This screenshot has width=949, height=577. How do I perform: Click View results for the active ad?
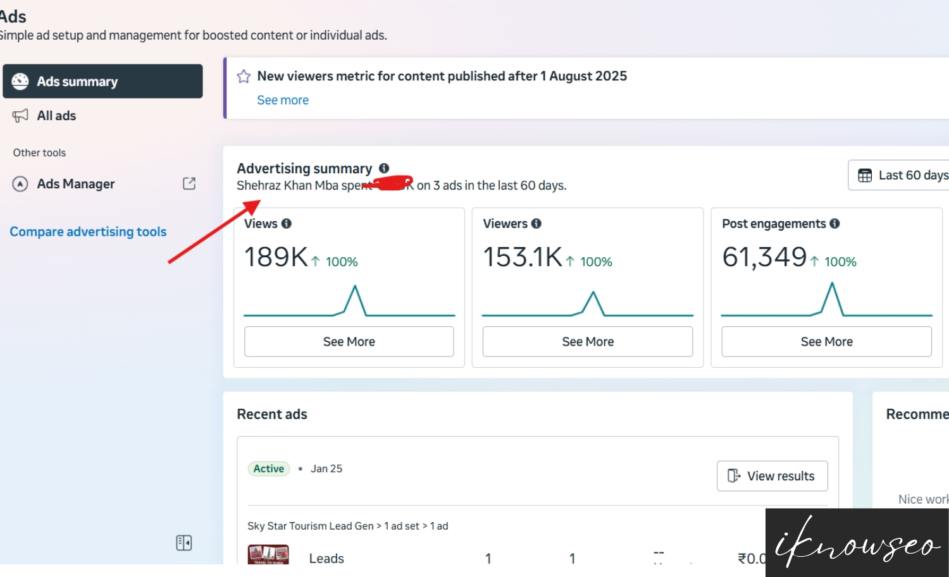point(772,475)
